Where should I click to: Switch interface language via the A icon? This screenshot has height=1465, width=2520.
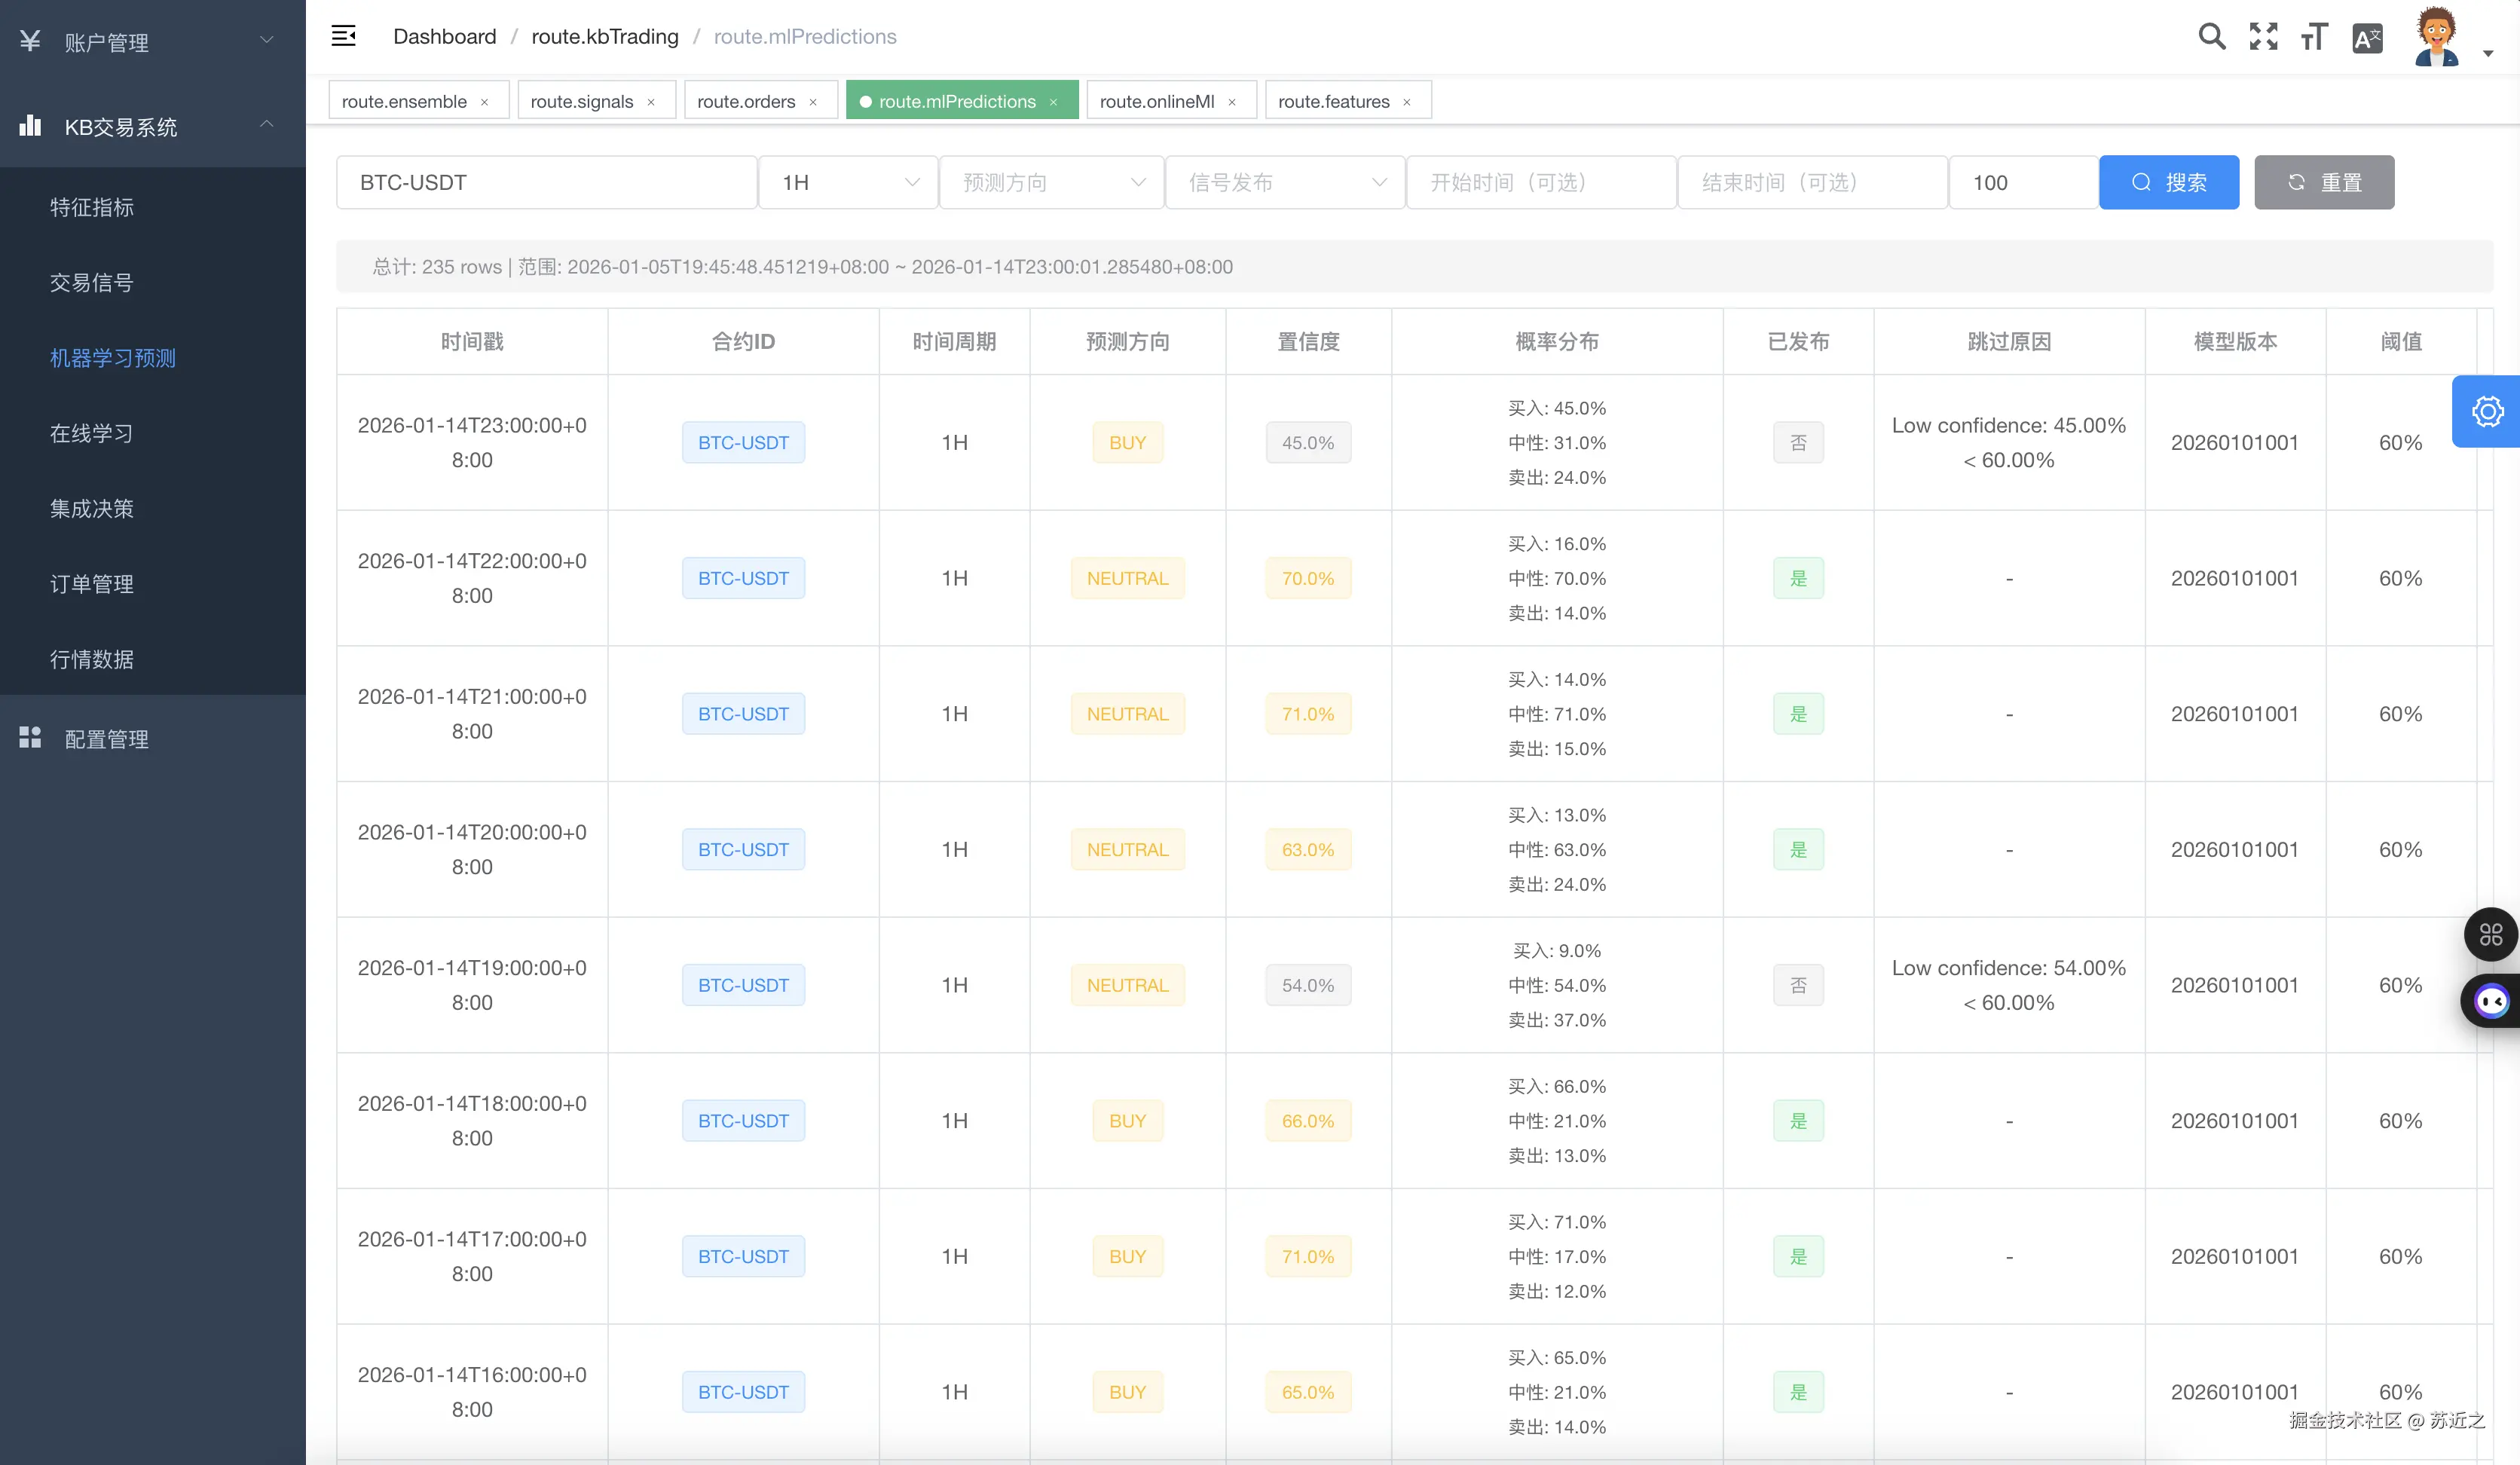2367,36
